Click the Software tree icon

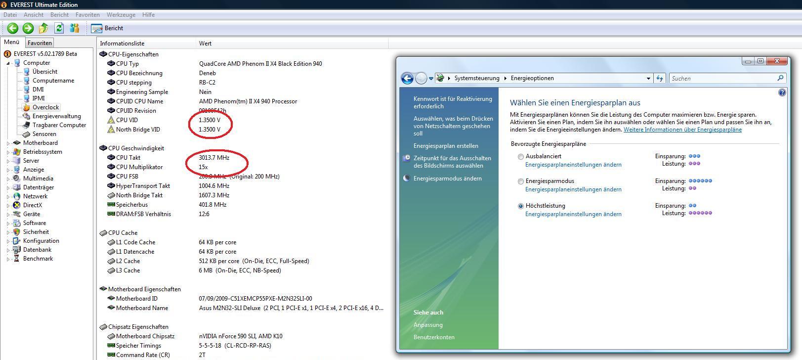coord(17,223)
